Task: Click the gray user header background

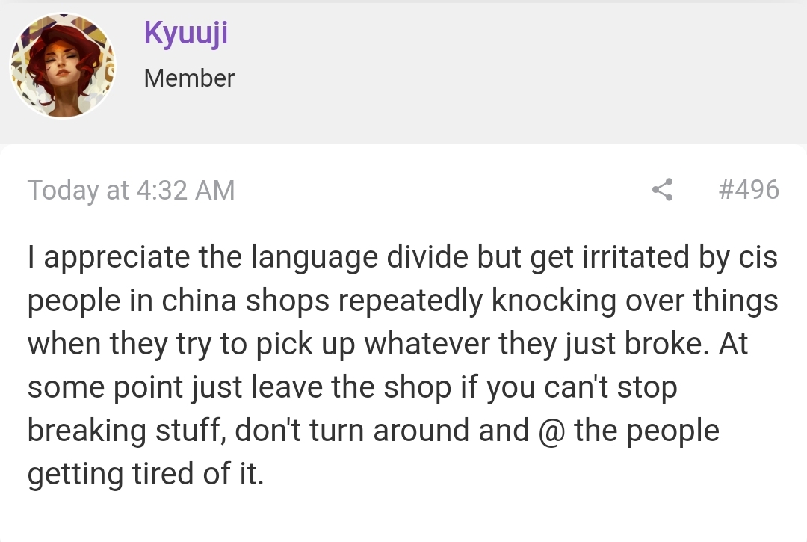Action: coord(515,72)
